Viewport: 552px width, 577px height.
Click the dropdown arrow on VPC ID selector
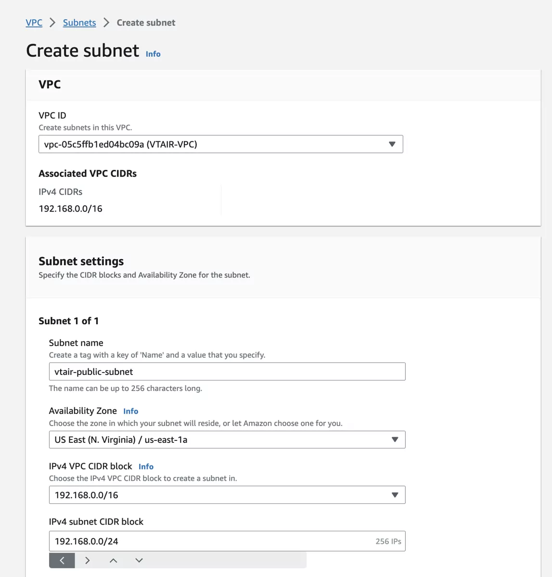(392, 144)
